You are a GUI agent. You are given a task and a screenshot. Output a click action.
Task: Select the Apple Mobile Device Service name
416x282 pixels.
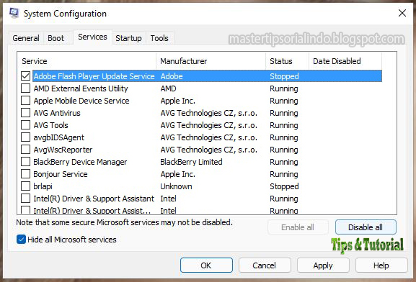[81, 101]
